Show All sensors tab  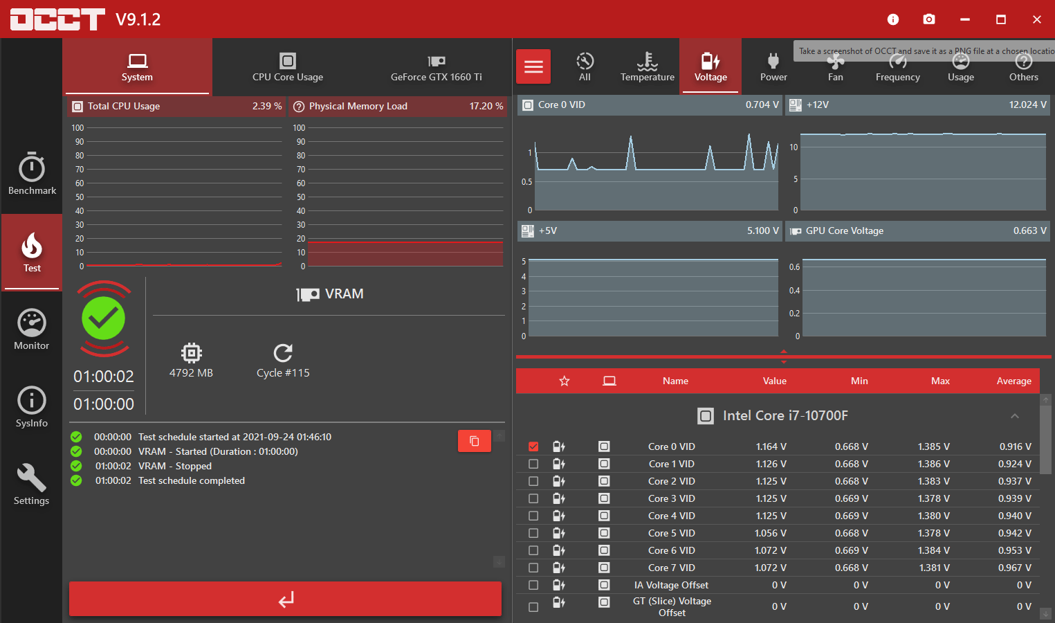pos(585,66)
